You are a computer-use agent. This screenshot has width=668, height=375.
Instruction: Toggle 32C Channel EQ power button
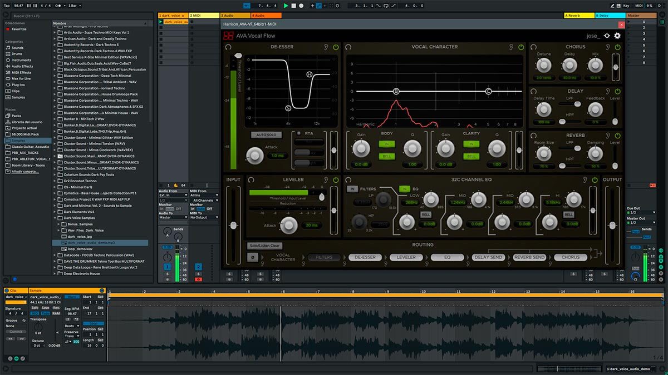595,180
